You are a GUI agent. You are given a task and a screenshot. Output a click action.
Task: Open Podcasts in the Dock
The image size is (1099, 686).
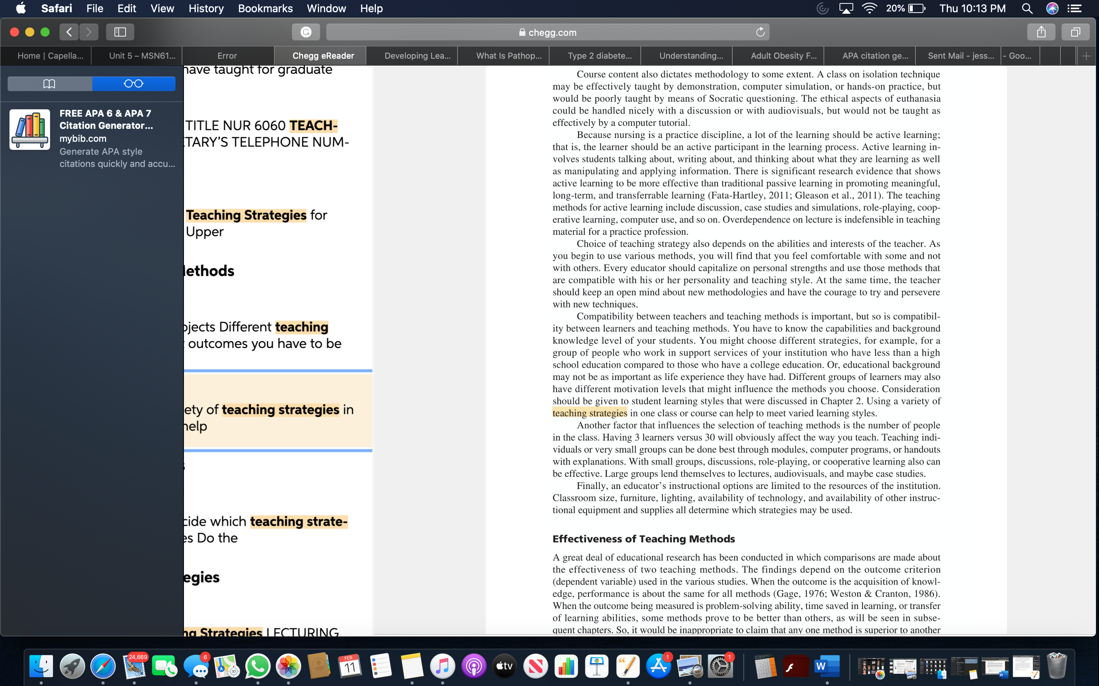[x=473, y=666]
